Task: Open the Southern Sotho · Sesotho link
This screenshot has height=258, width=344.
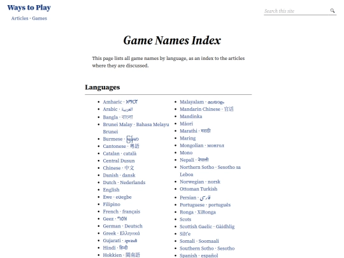Action: click(207, 248)
